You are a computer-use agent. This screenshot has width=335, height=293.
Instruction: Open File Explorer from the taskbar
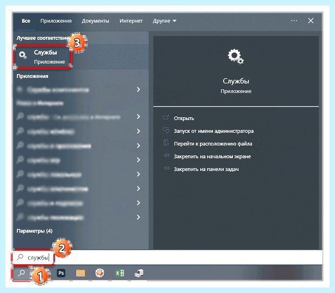pos(81,273)
